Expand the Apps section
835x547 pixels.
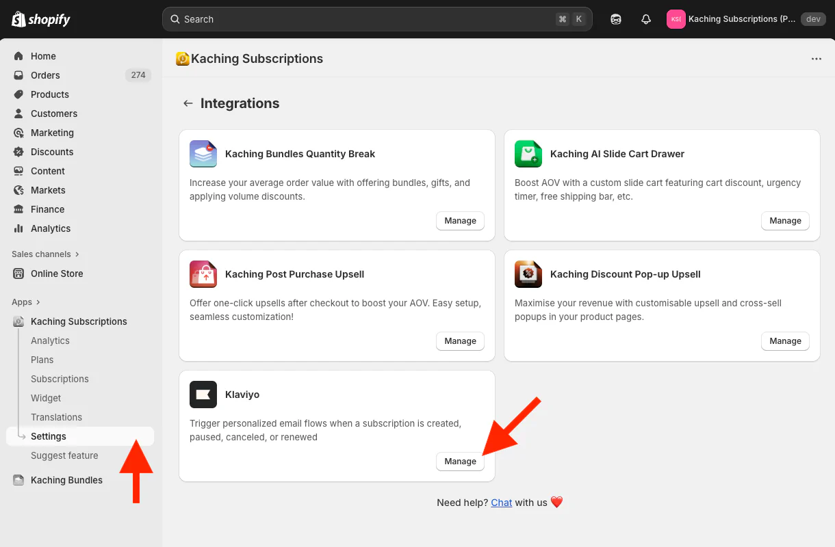tap(26, 302)
